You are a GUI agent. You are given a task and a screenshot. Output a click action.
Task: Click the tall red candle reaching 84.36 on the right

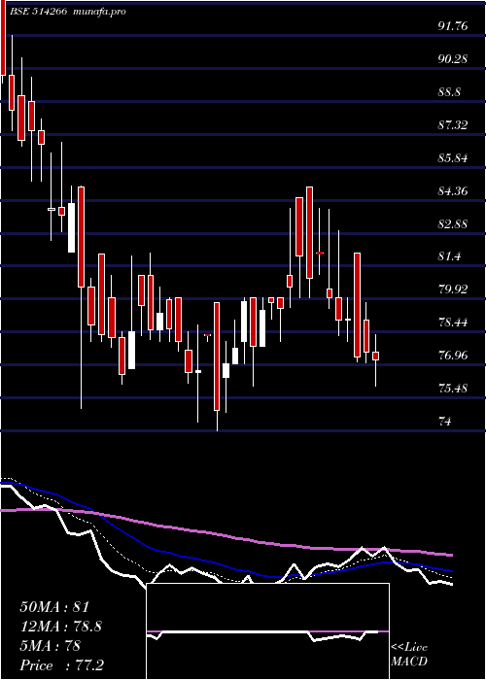click(309, 232)
